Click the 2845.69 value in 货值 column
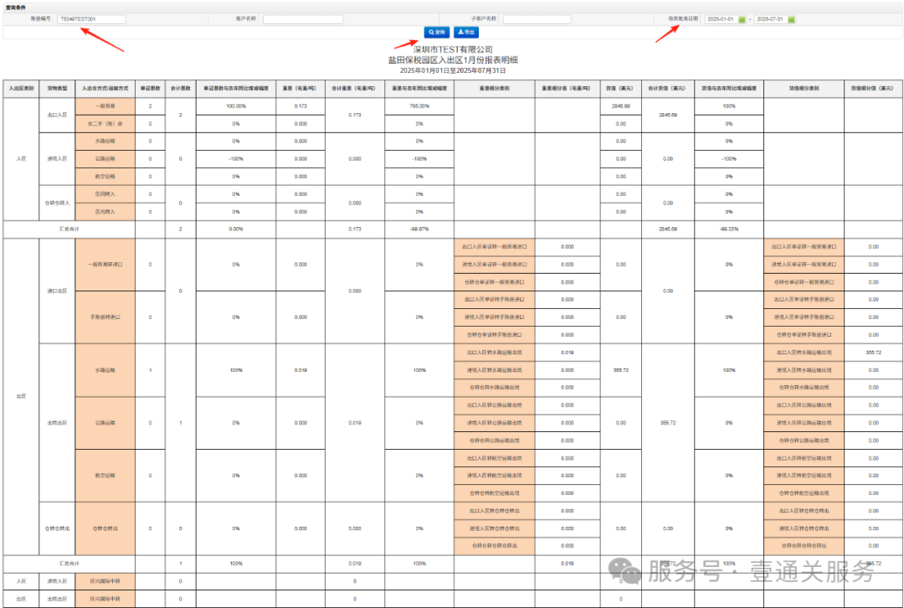The width and height of the screenshot is (904, 608). [x=620, y=106]
